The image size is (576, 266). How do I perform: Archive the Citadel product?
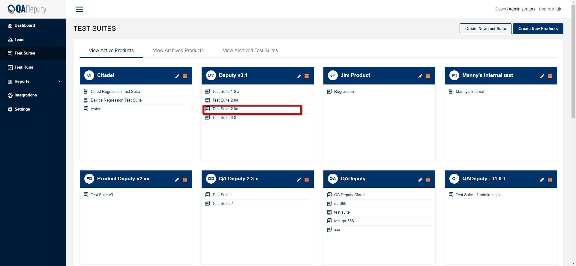pos(185,76)
